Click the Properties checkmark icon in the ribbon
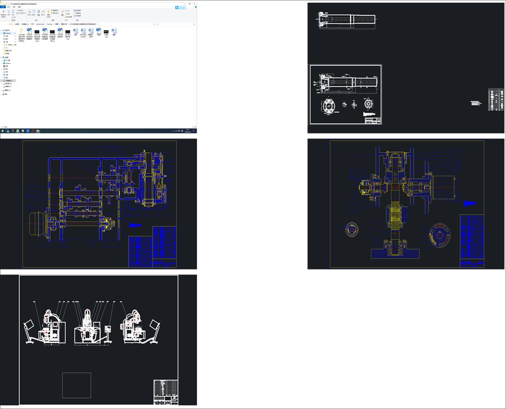Viewport: 506px width, 409px height. (62, 11)
